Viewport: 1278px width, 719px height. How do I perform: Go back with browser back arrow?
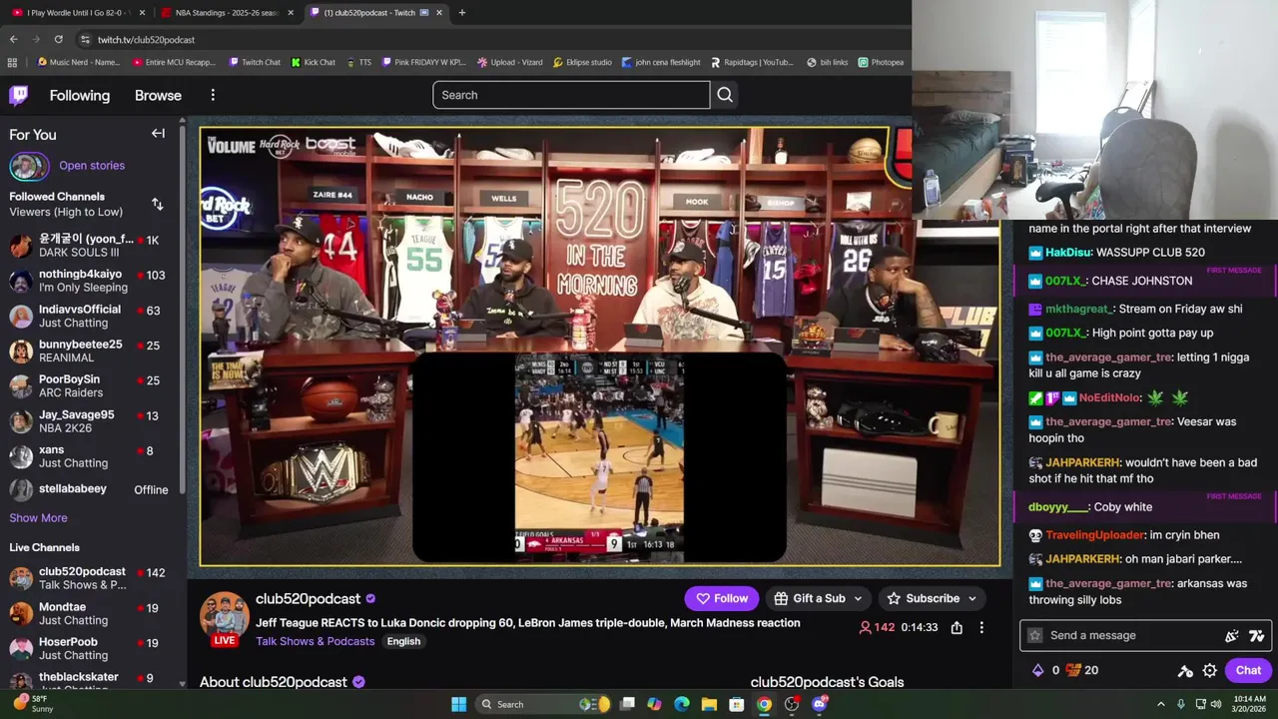(x=13, y=39)
